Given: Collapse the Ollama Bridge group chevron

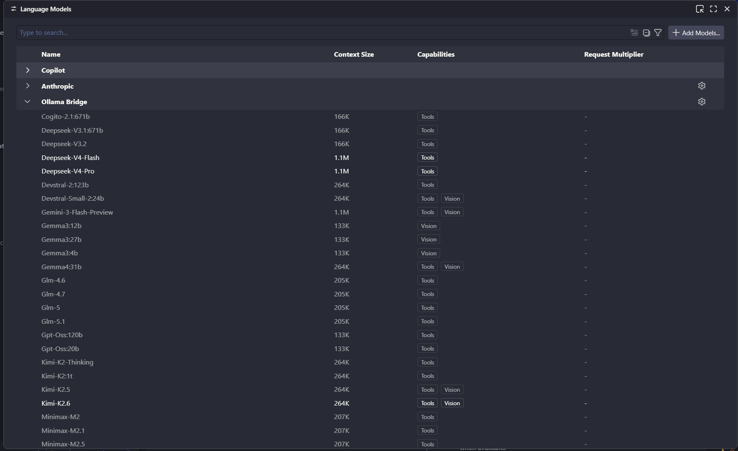Looking at the screenshot, I should 28,102.
